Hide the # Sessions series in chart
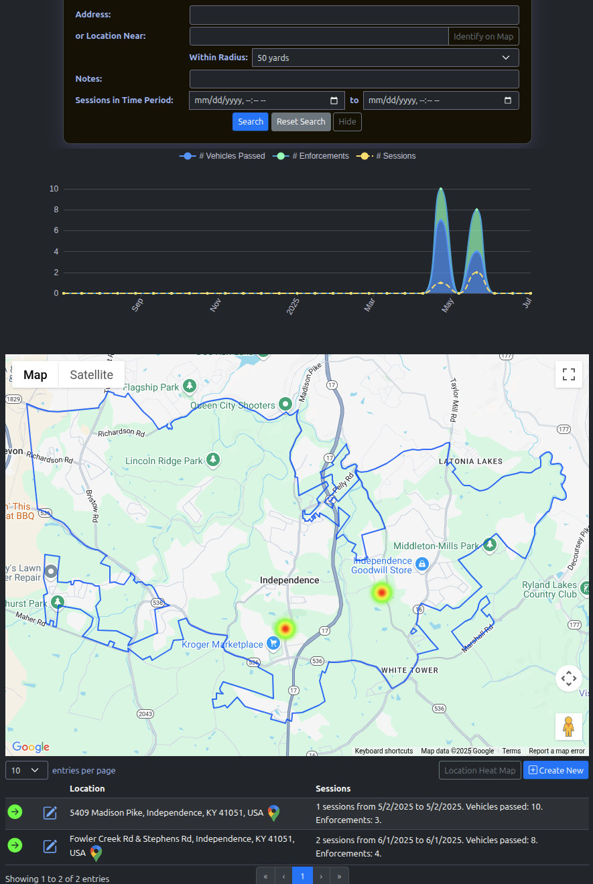593x884 pixels. pyautogui.click(x=386, y=156)
